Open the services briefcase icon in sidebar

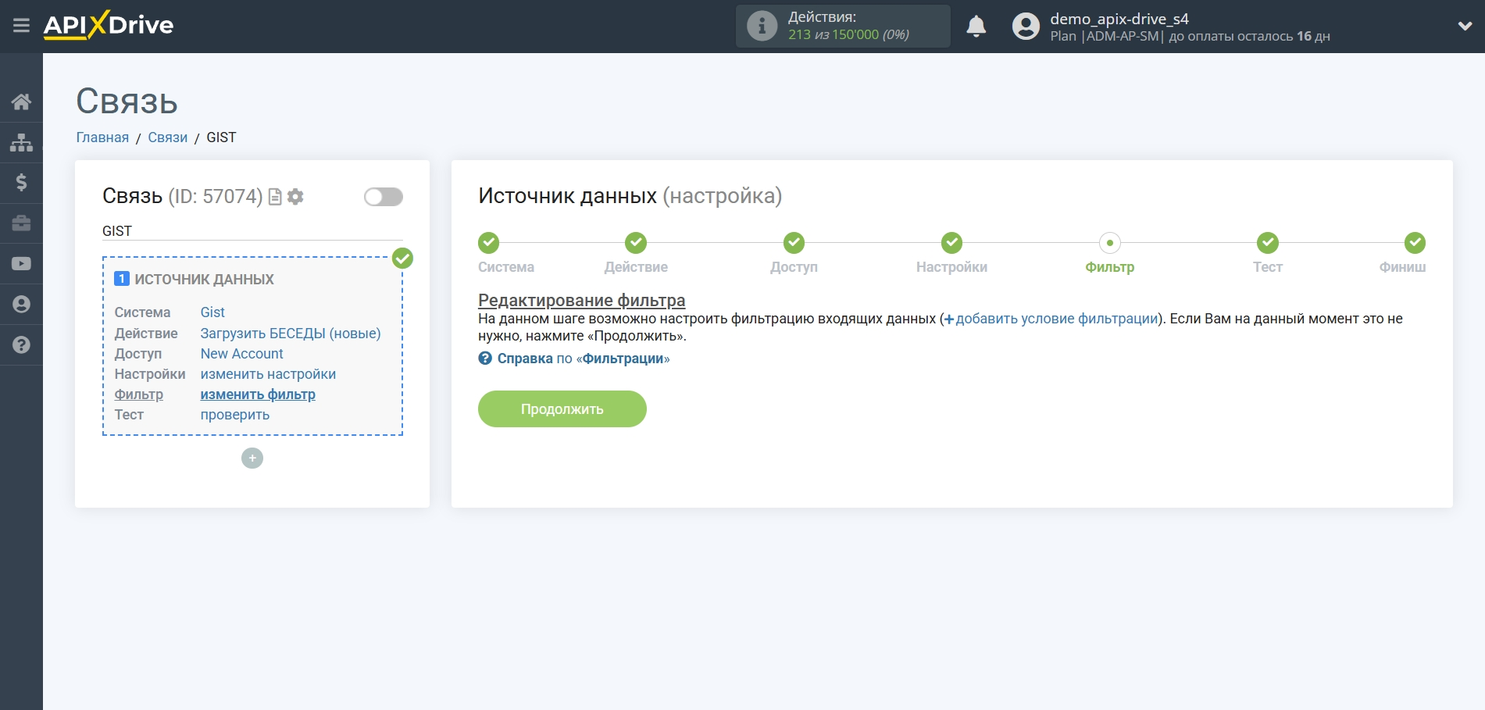[x=21, y=223]
